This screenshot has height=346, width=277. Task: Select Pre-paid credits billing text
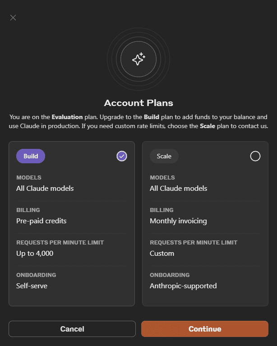(x=41, y=221)
